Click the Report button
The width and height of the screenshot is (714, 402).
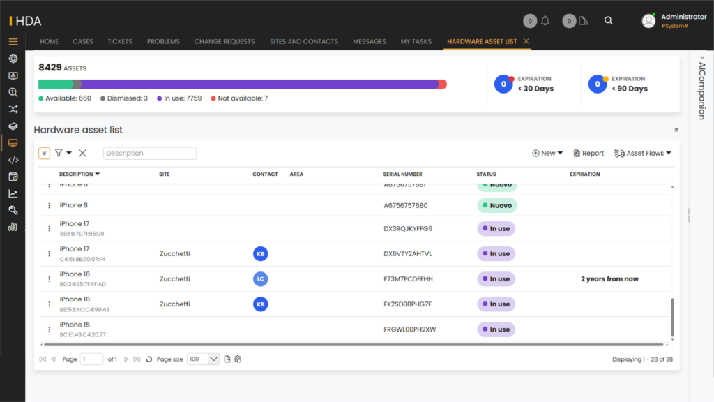(588, 153)
